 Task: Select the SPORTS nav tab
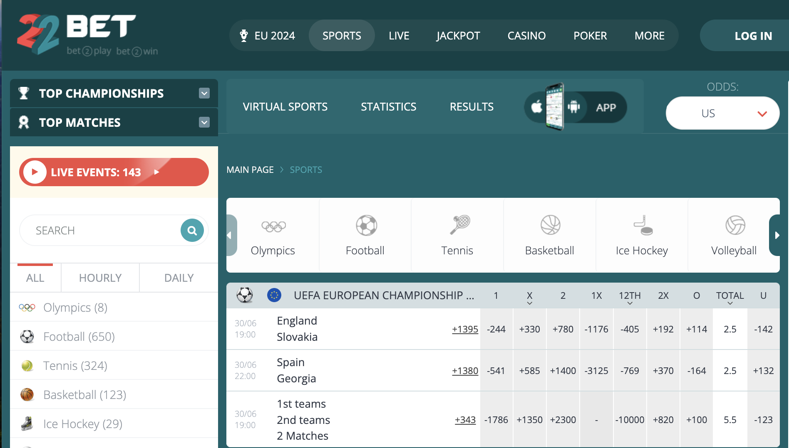click(x=342, y=36)
